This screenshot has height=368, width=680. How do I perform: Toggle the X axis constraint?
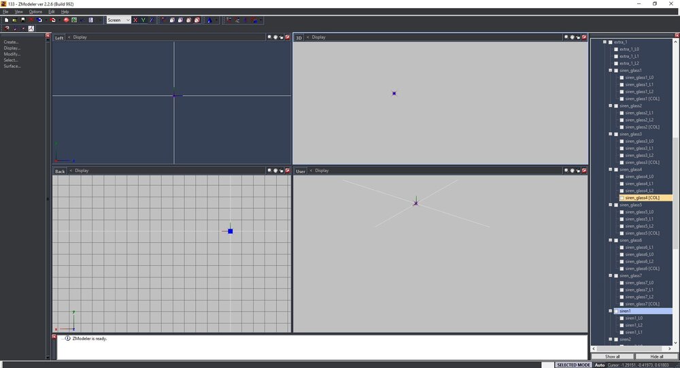pyautogui.click(x=135, y=20)
